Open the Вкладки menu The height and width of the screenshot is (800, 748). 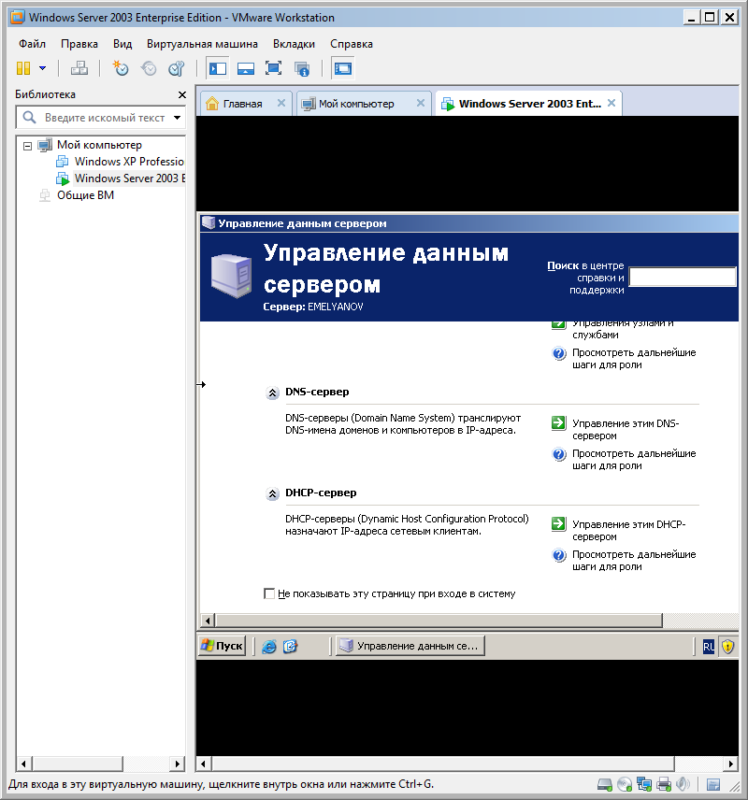point(295,44)
